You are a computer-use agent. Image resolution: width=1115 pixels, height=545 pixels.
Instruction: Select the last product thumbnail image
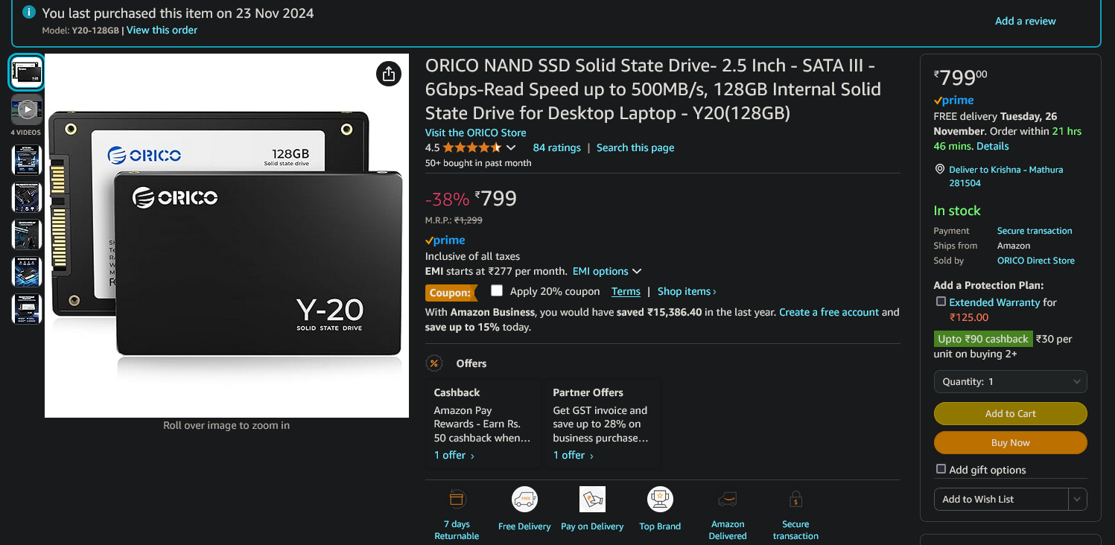(27, 309)
